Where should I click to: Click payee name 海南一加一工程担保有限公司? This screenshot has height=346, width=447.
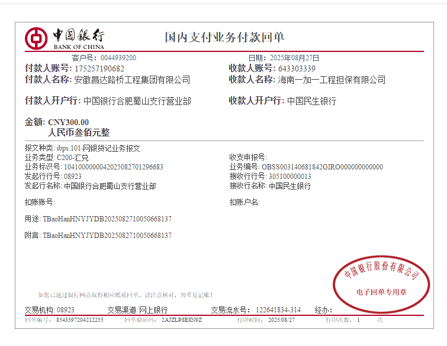[x=332, y=80]
